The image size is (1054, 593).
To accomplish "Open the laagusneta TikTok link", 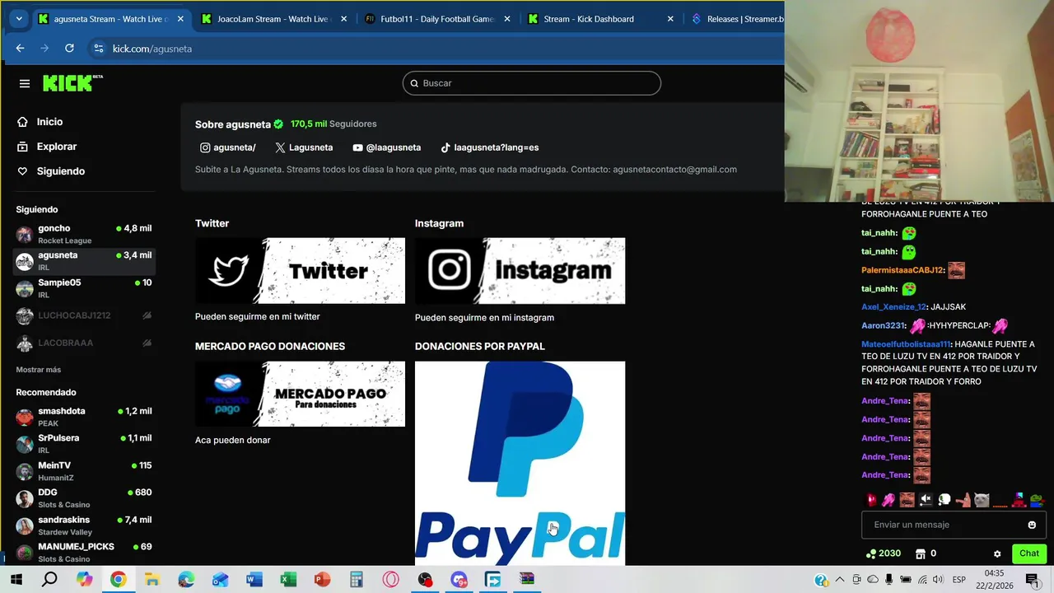I will pos(489,147).
